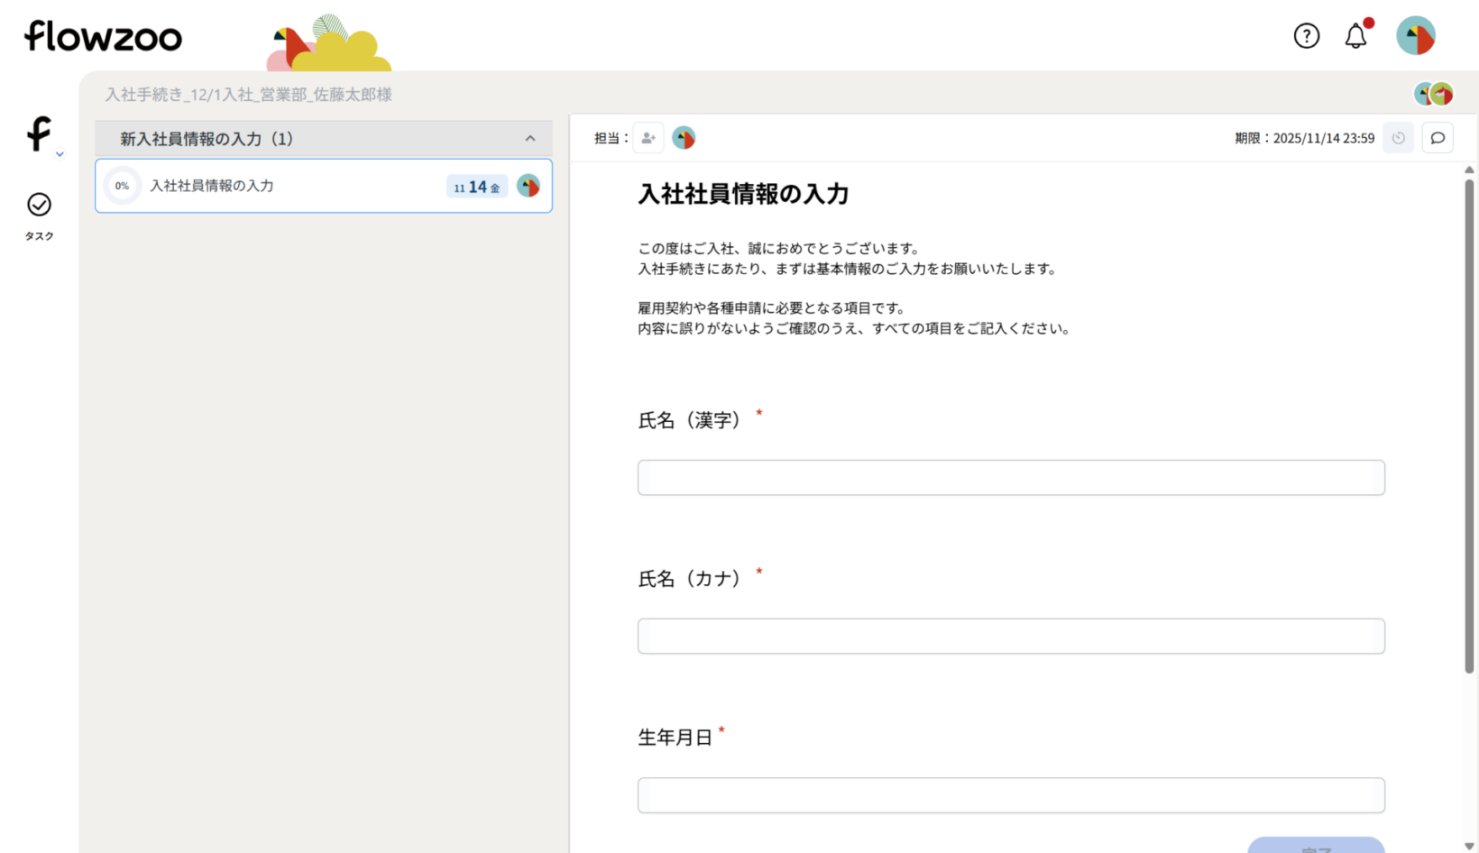The width and height of the screenshot is (1479, 853).
Task: Click the 11/14 due date badge
Action: (477, 187)
